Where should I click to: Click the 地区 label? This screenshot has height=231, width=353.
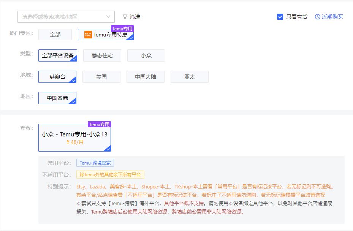pos(26,96)
